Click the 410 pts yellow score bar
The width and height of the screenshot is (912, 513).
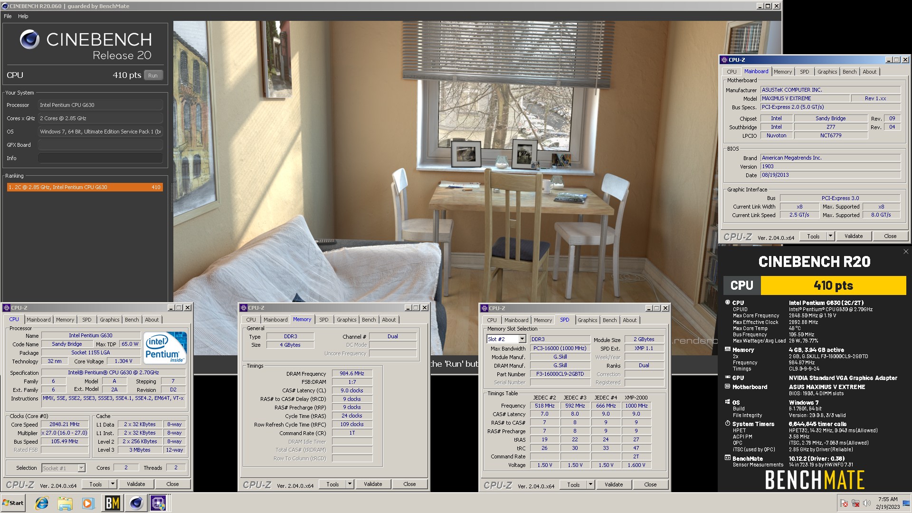coord(833,285)
